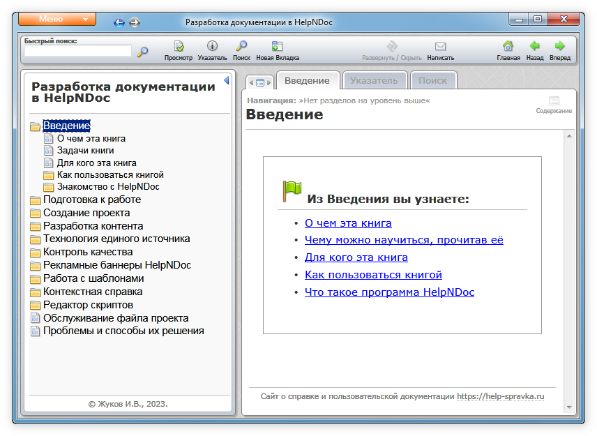The height and width of the screenshot is (436, 597).
Task: Switch to the Указатель tab
Action: (374, 81)
